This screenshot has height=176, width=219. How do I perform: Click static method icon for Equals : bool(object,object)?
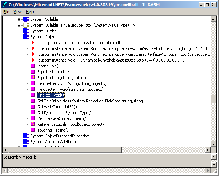click(x=33, y=77)
